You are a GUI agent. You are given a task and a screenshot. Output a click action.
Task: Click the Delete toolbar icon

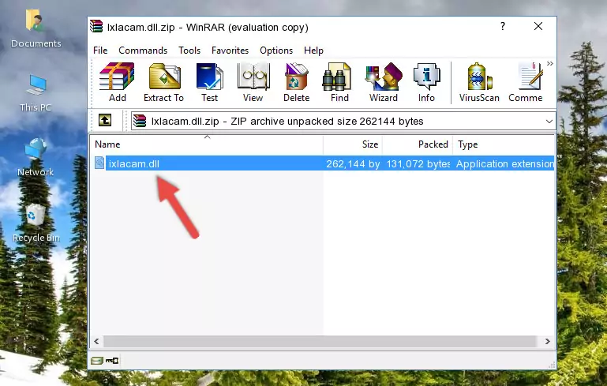coord(297,82)
